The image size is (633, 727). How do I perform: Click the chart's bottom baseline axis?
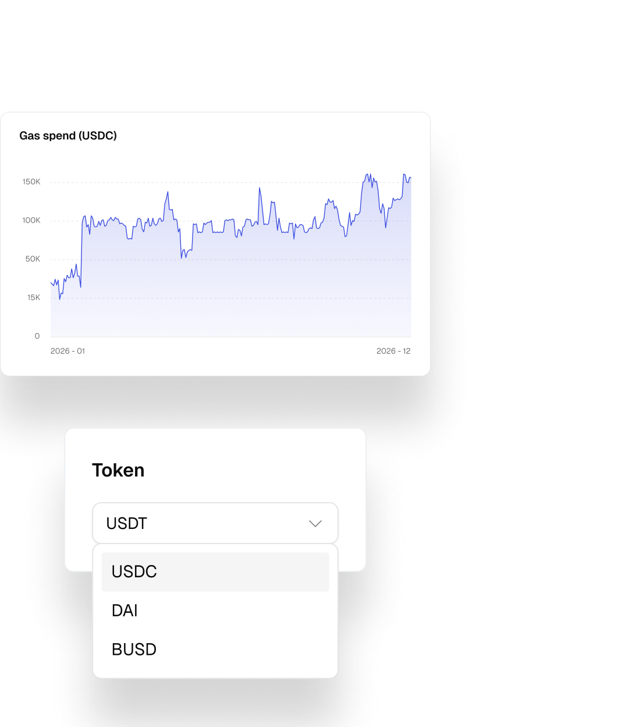point(233,337)
